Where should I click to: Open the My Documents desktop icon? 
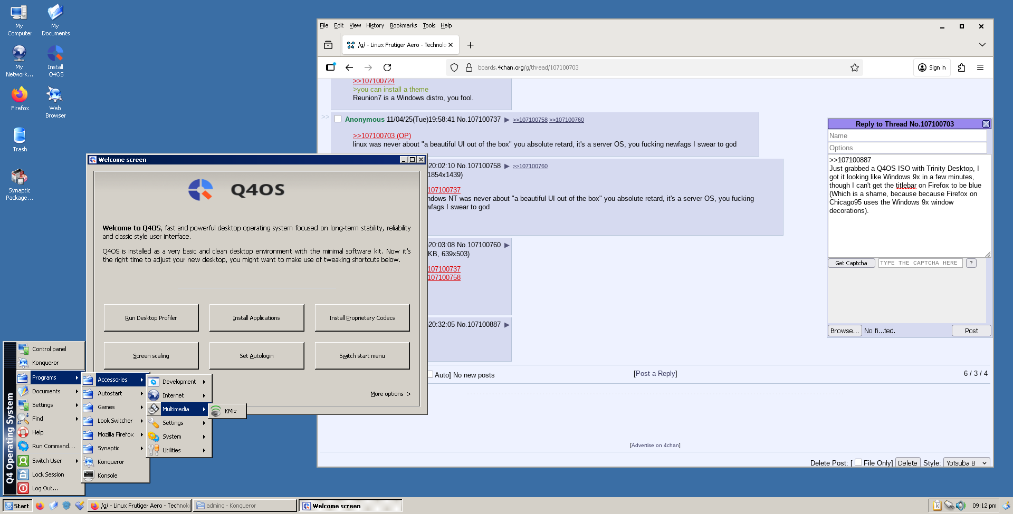55,20
